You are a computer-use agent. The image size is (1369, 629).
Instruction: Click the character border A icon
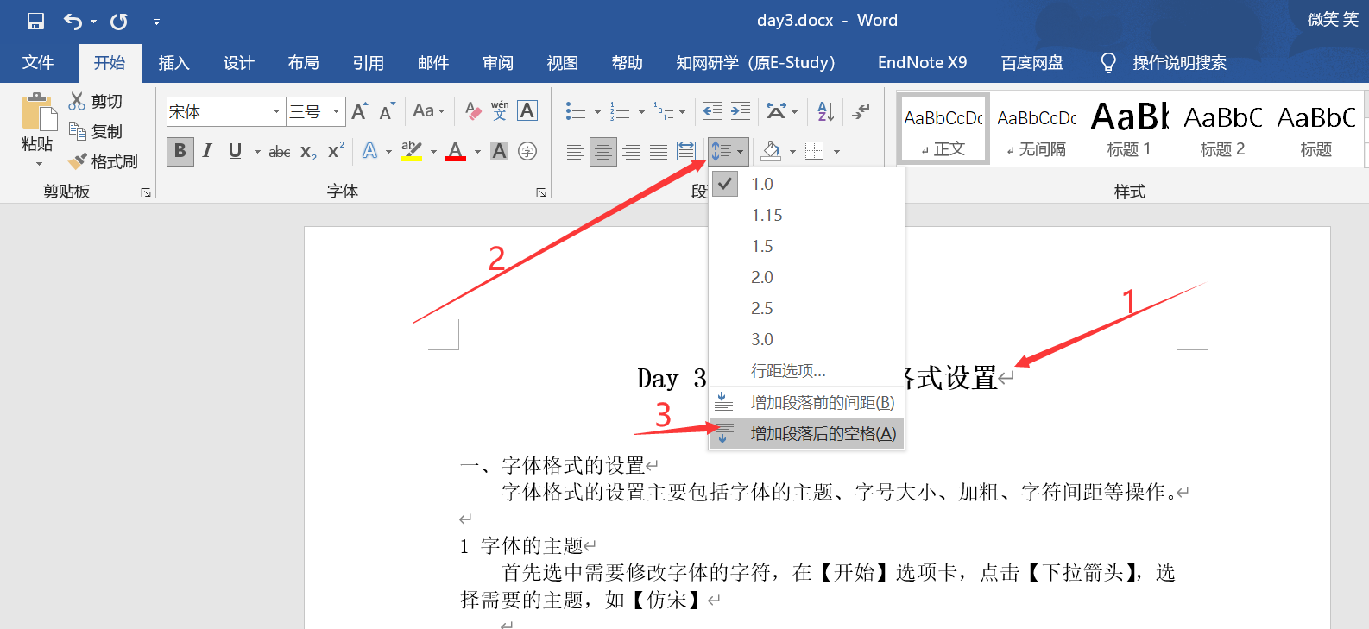pyautogui.click(x=527, y=110)
